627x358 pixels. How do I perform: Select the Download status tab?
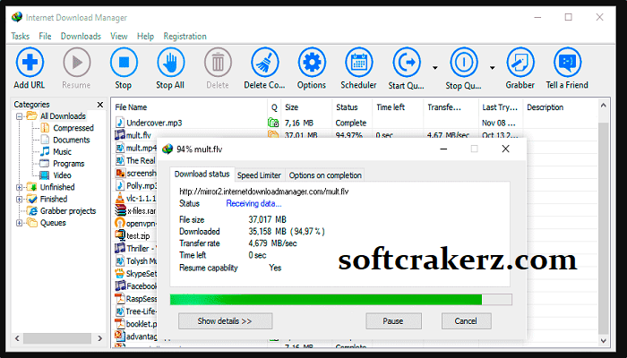pos(202,174)
